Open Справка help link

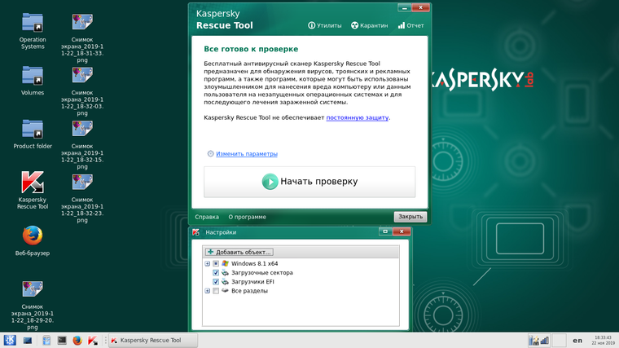[x=207, y=217]
